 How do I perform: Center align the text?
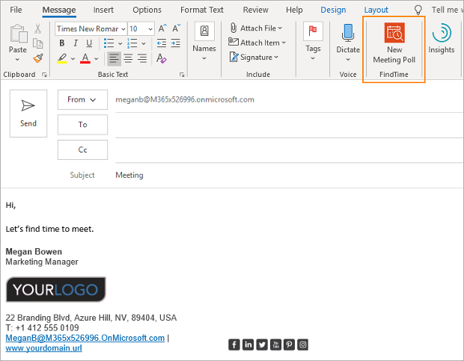(x=128, y=58)
